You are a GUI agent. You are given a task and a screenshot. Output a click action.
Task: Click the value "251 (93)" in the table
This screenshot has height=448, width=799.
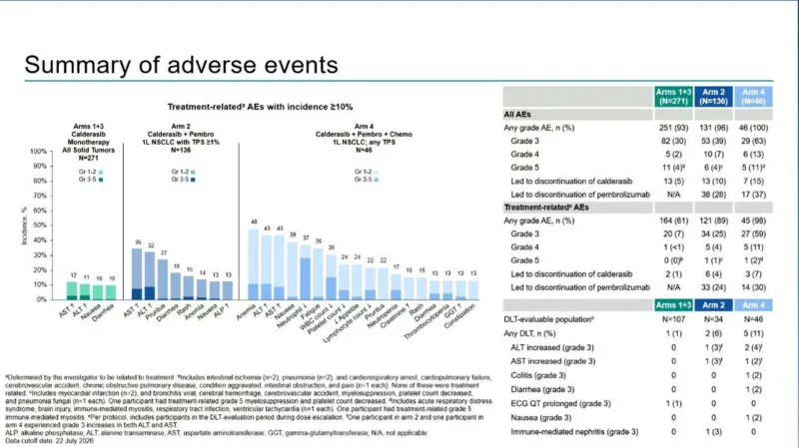pos(673,128)
